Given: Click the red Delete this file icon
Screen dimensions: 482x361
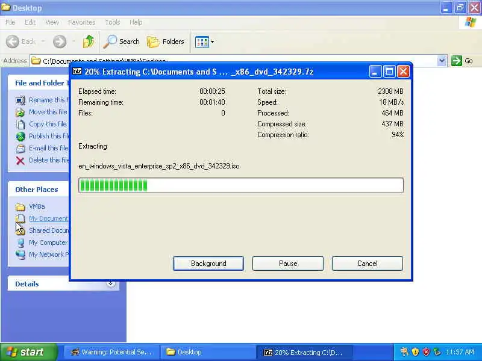Looking at the screenshot, I should (x=20, y=161).
